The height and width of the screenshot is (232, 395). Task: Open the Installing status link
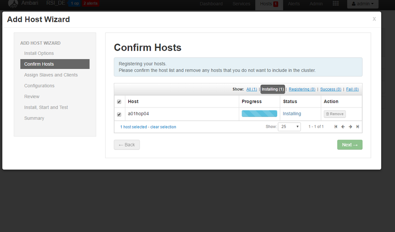pyautogui.click(x=292, y=113)
